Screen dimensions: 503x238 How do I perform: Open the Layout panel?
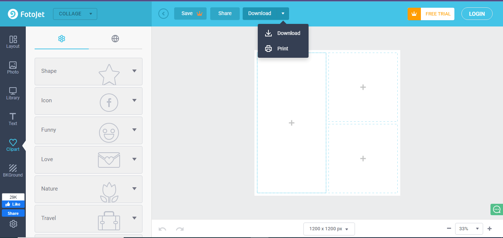pos(13,42)
